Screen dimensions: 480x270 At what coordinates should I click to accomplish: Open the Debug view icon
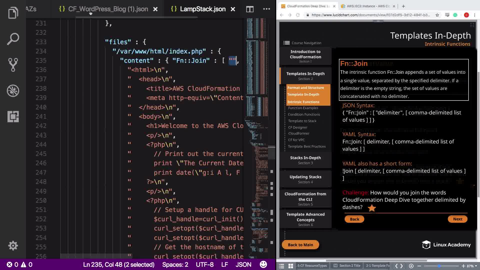(13, 91)
